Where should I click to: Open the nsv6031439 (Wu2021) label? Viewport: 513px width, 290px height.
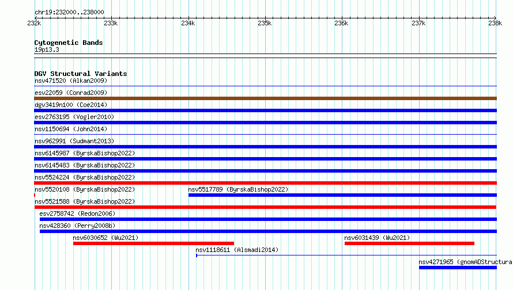(x=377, y=238)
